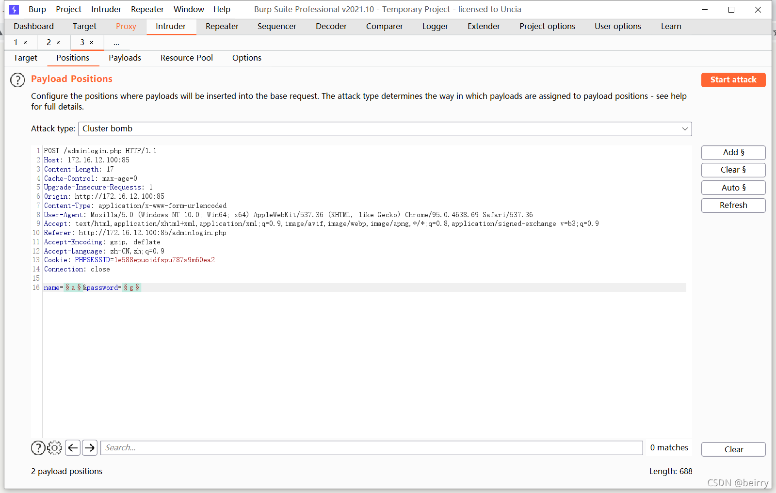Switch to the main Target tab
776x493 pixels.
pyautogui.click(x=84, y=27)
